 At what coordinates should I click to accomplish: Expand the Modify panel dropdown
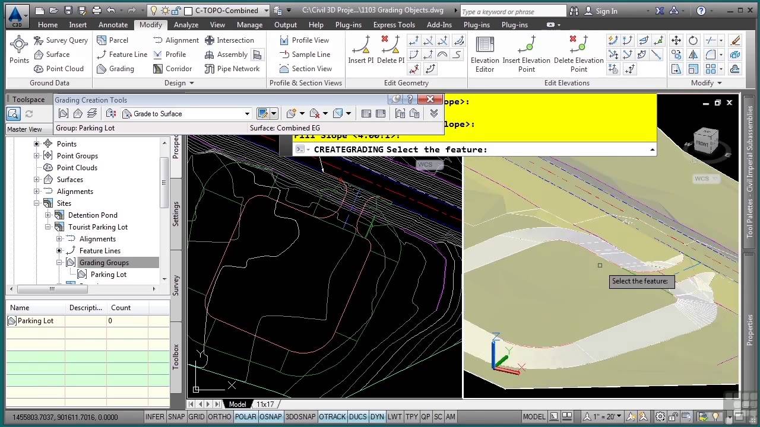707,83
